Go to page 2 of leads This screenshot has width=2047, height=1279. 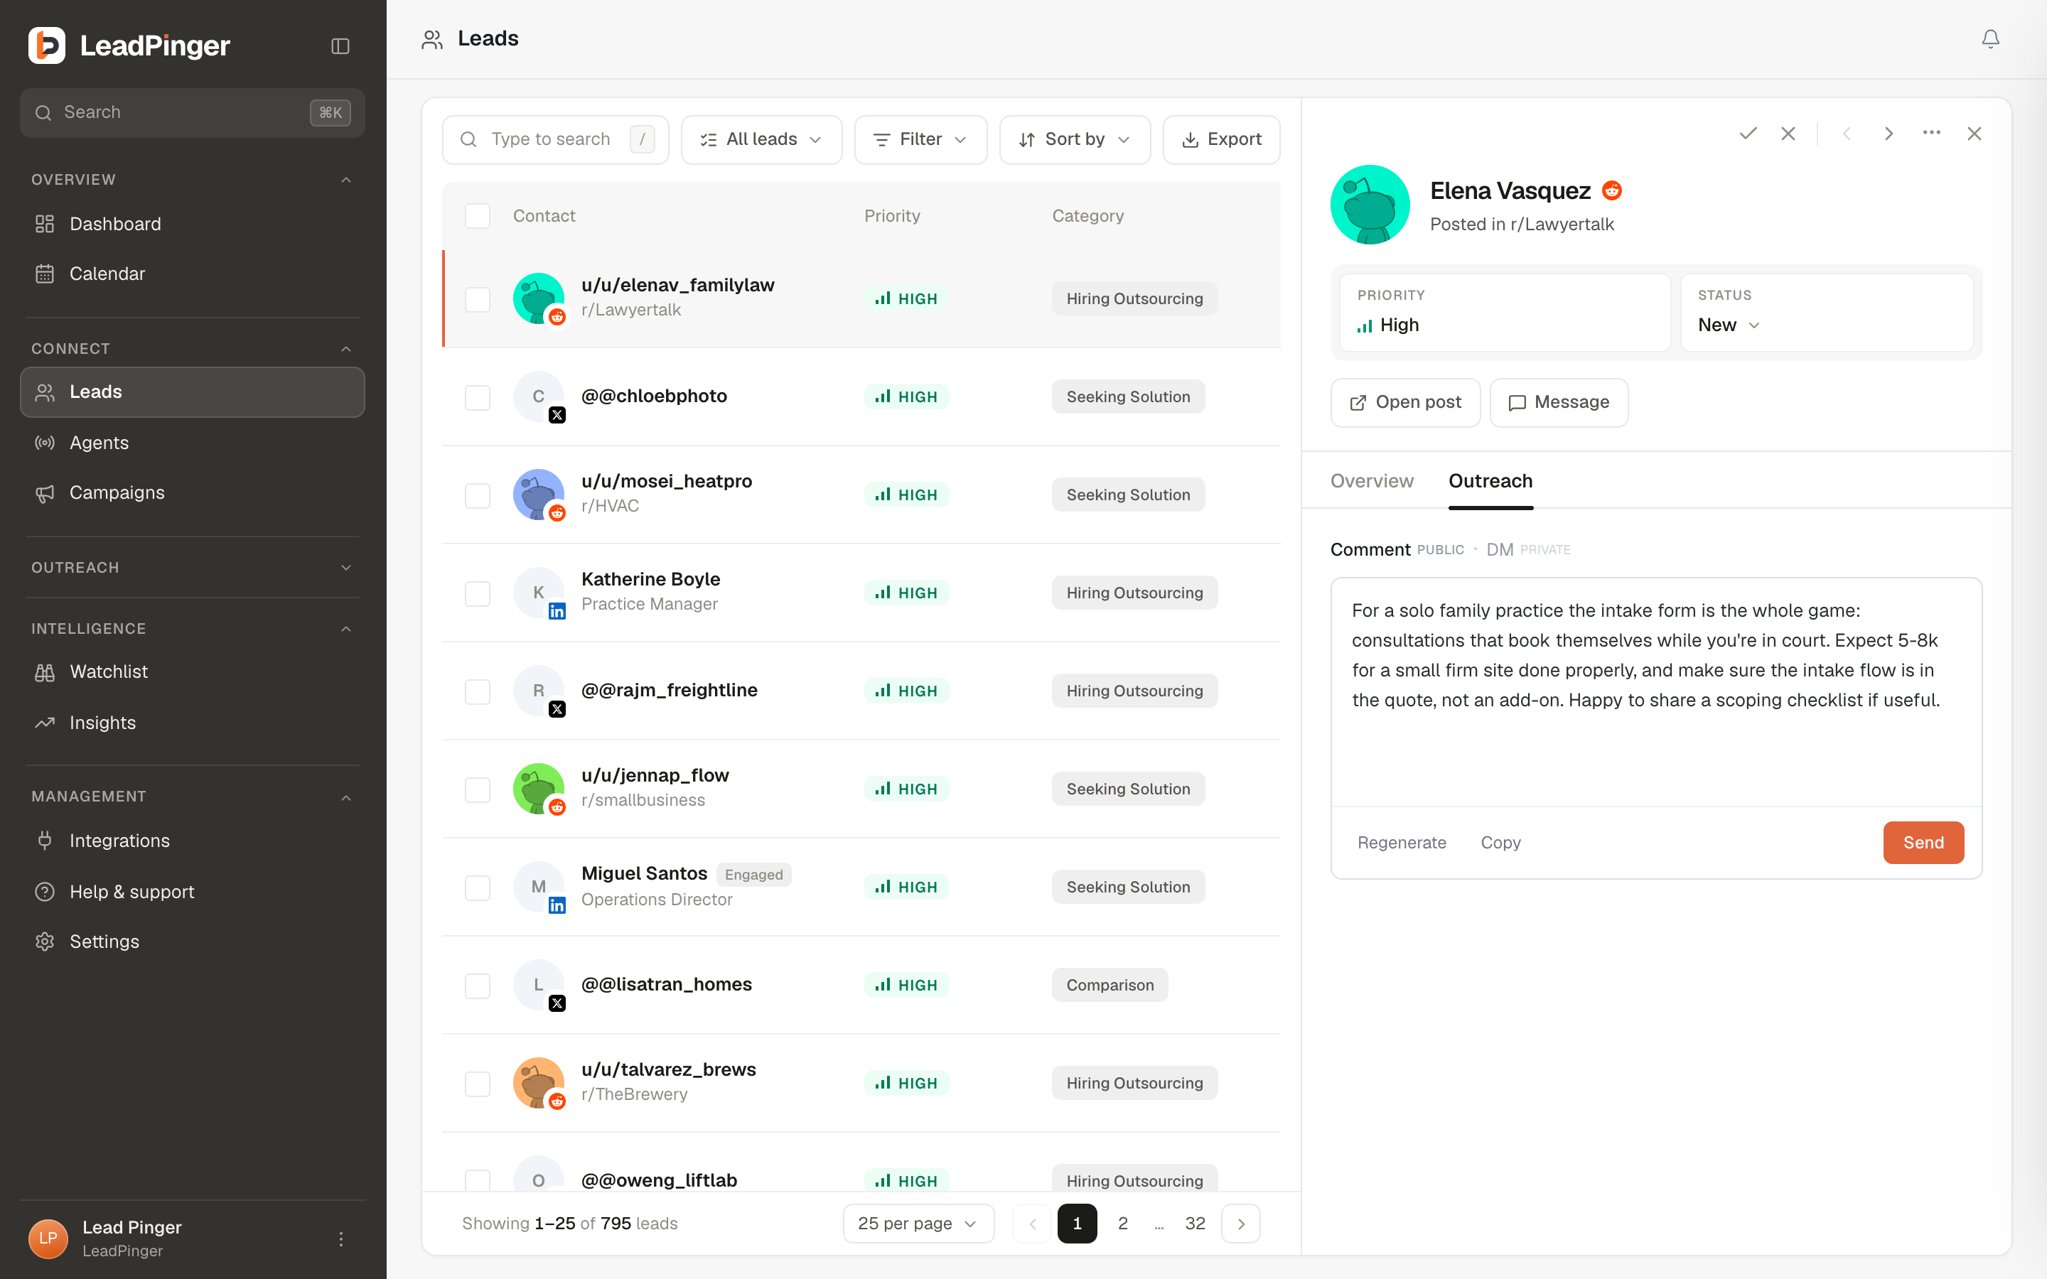(x=1122, y=1223)
